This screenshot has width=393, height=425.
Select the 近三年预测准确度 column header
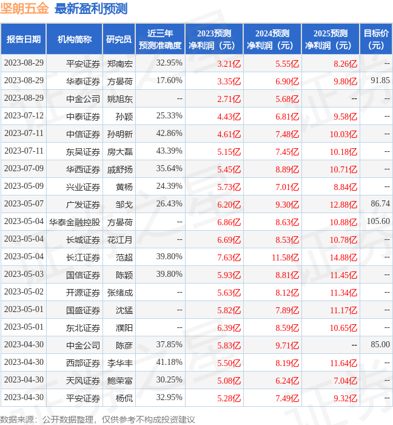point(160,39)
